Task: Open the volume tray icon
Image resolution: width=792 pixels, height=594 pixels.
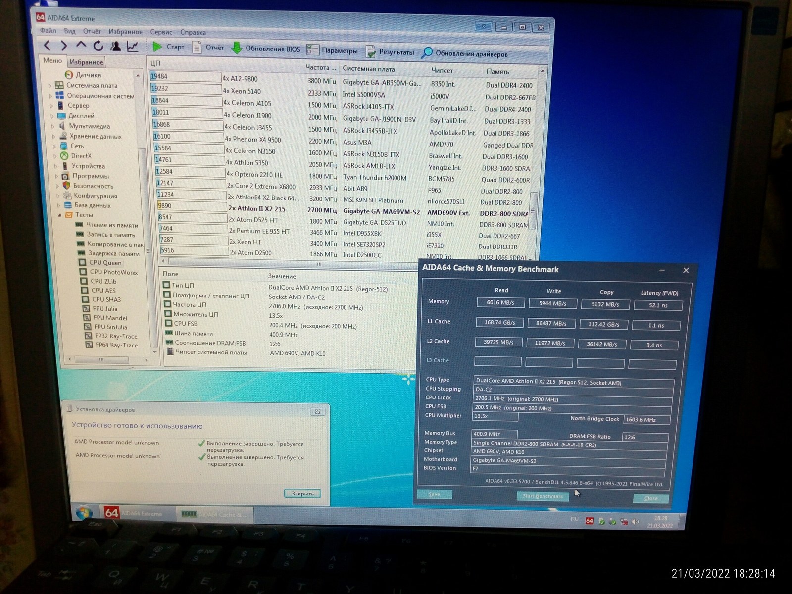Action: click(x=635, y=522)
